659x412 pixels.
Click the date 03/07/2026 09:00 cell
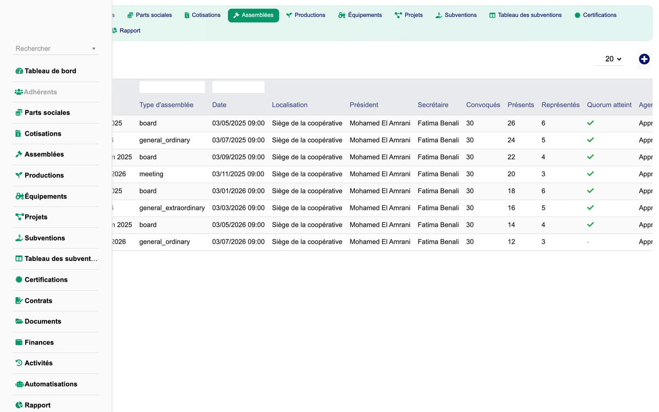(238, 242)
